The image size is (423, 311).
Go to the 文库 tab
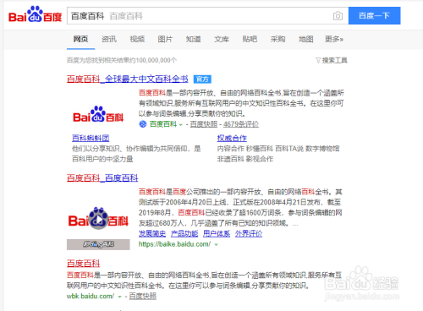[x=222, y=39]
